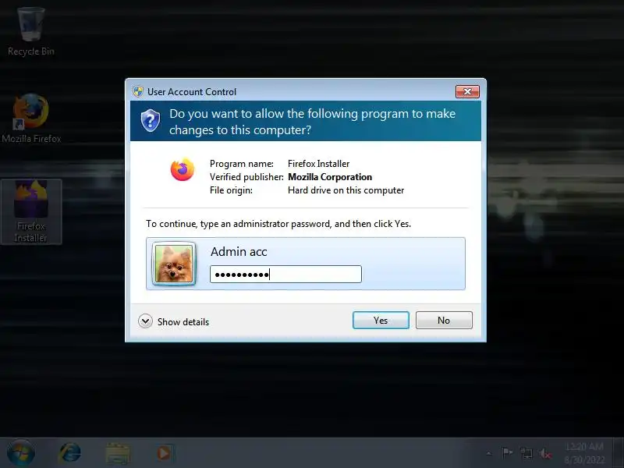Open Windows Explorer folder on taskbar

(118, 453)
